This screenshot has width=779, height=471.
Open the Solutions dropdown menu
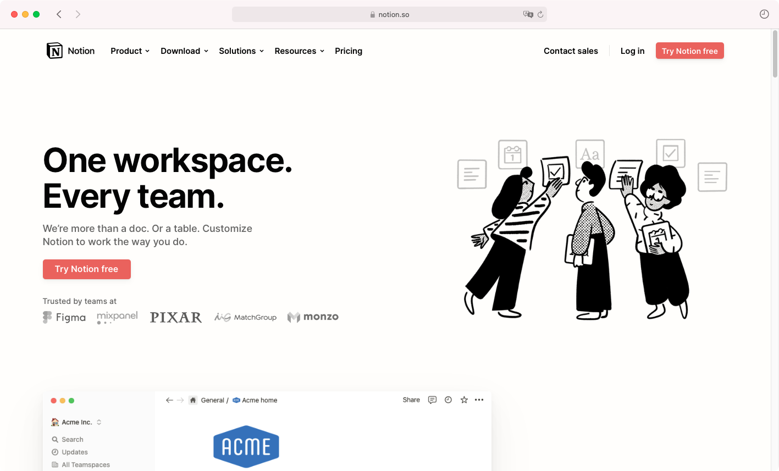[241, 51]
